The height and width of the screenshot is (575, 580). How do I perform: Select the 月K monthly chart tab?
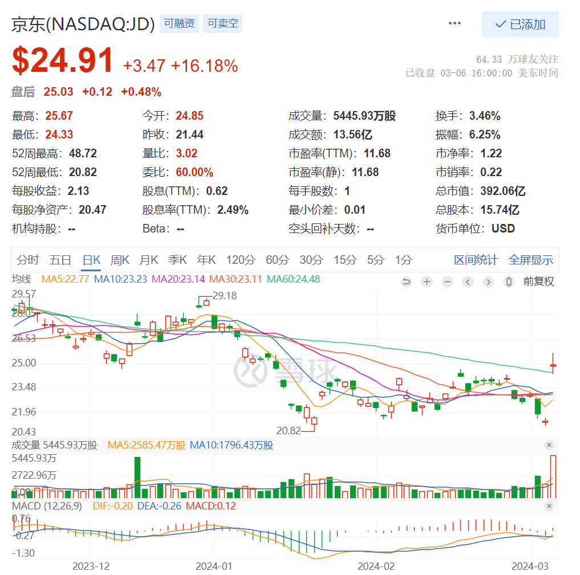[x=149, y=260]
